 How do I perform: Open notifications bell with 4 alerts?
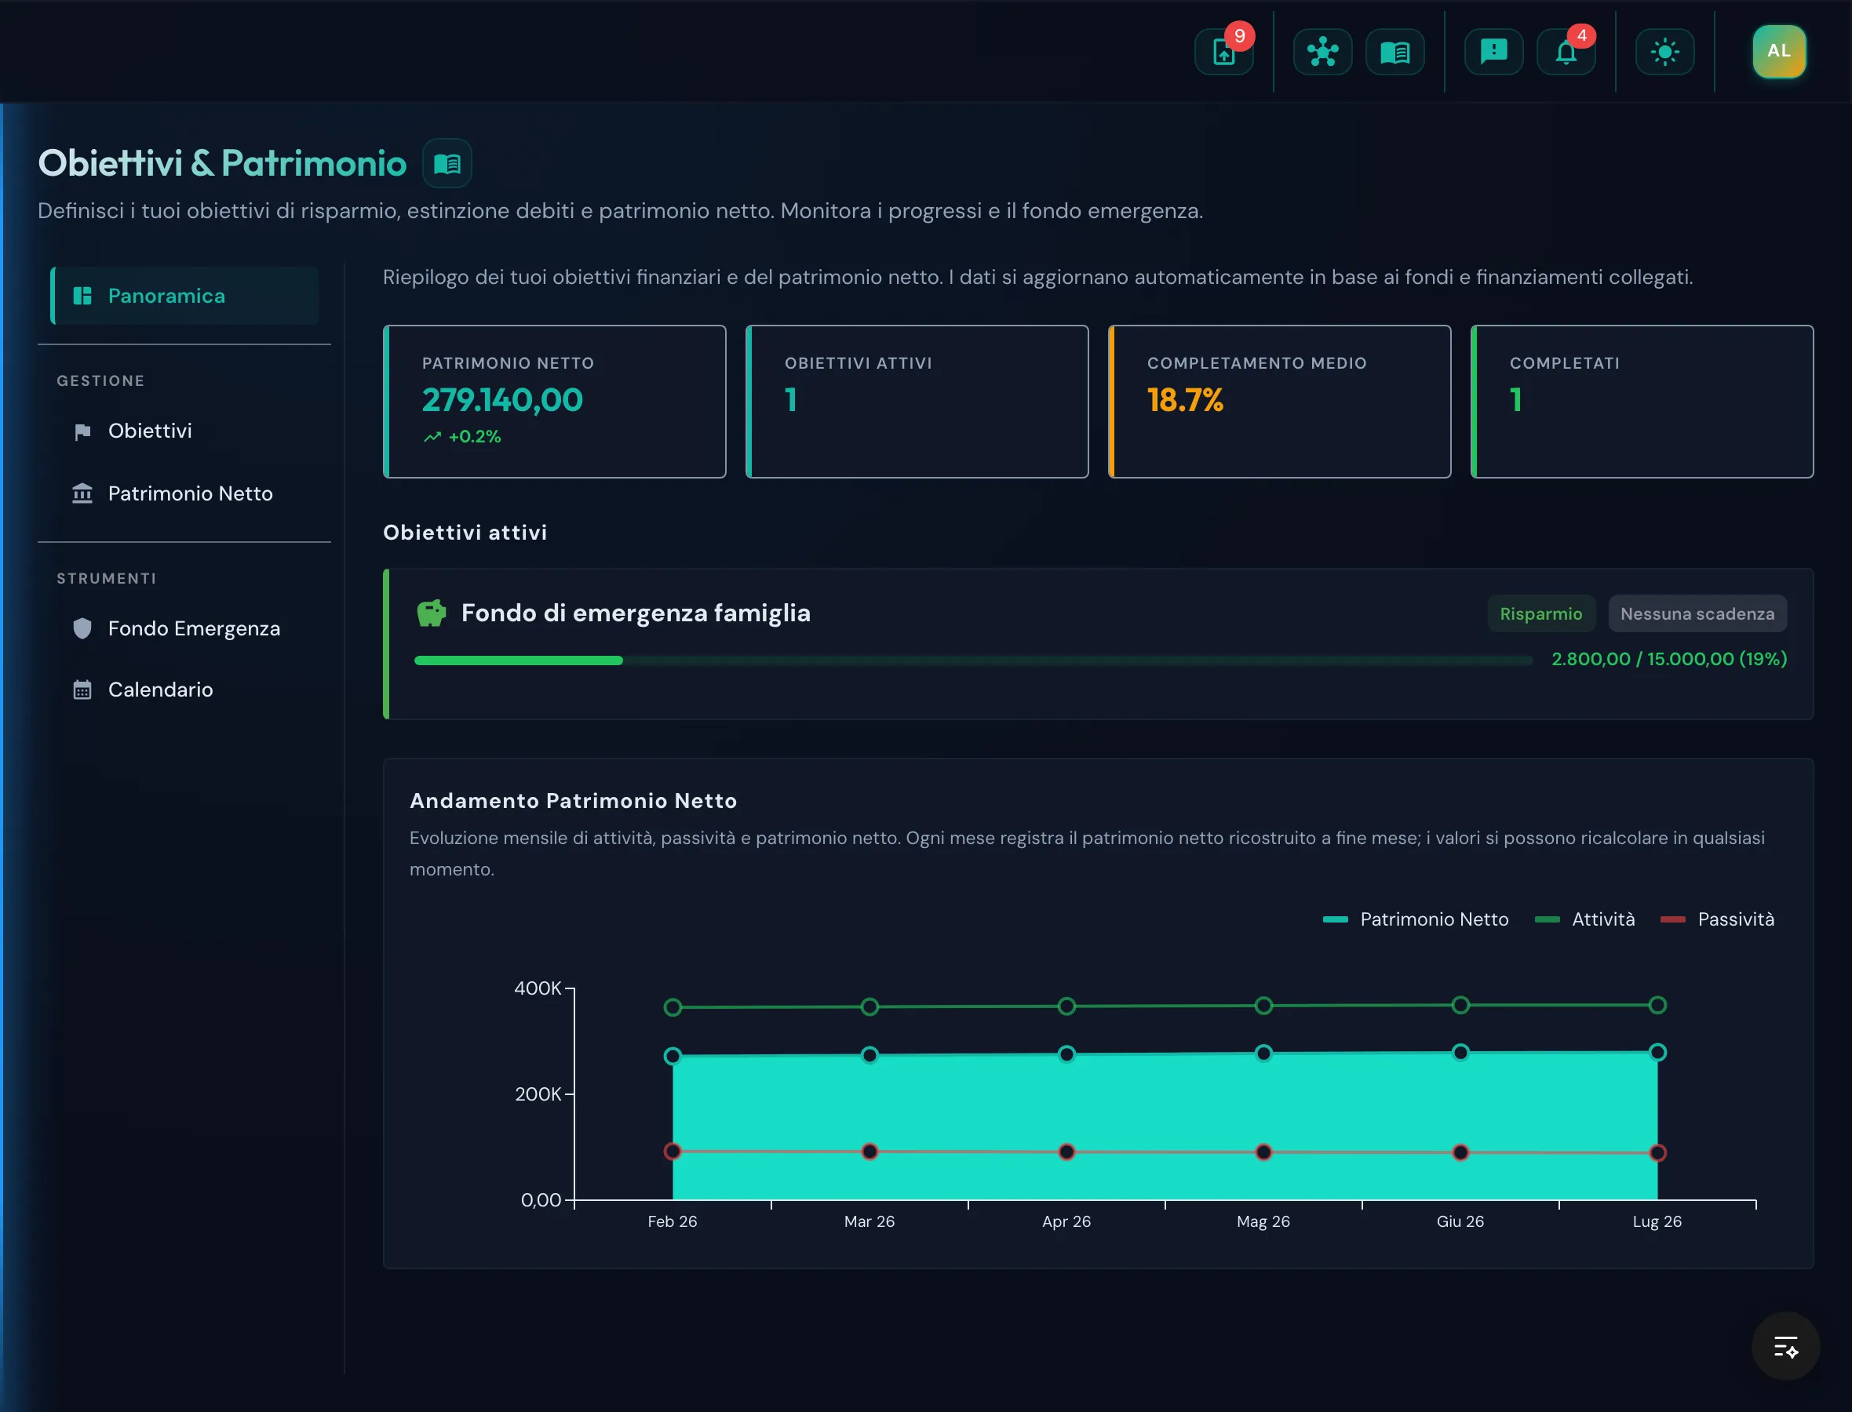[1566, 52]
